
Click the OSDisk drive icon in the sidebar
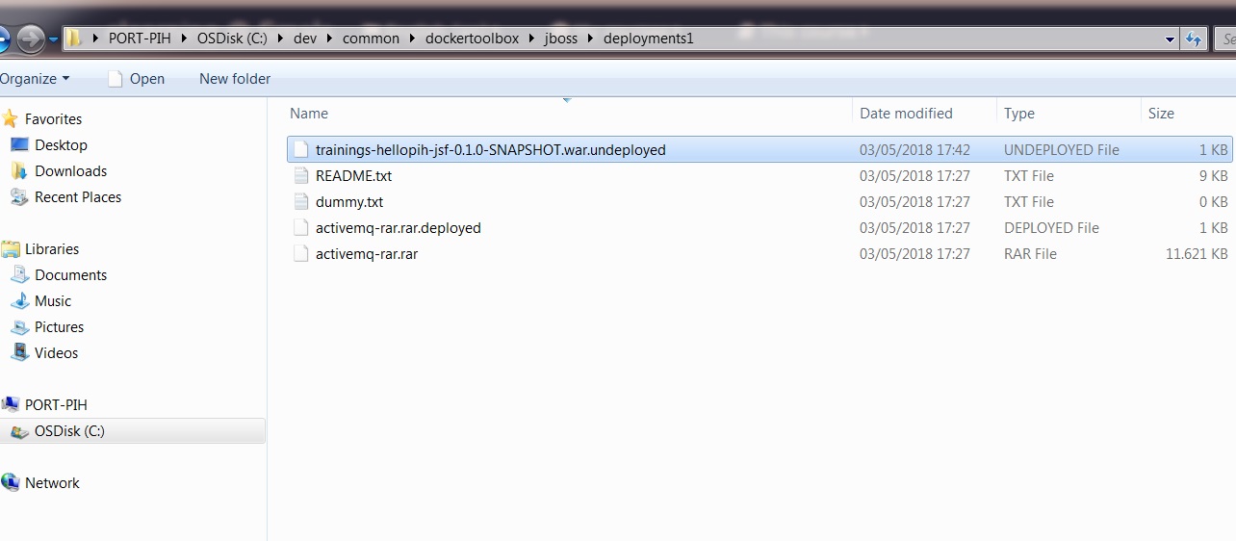(19, 431)
